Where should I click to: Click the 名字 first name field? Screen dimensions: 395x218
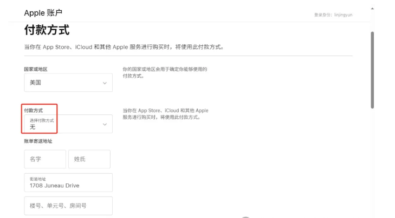45,159
